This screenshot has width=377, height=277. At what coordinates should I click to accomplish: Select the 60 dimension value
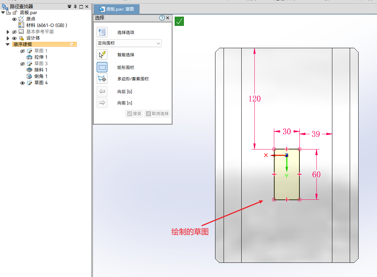point(316,174)
